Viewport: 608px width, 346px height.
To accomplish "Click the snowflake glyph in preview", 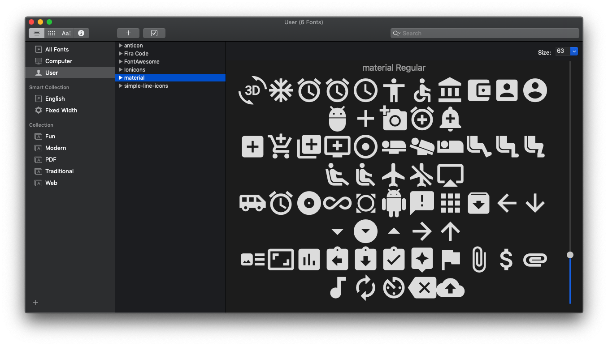I will tap(281, 90).
